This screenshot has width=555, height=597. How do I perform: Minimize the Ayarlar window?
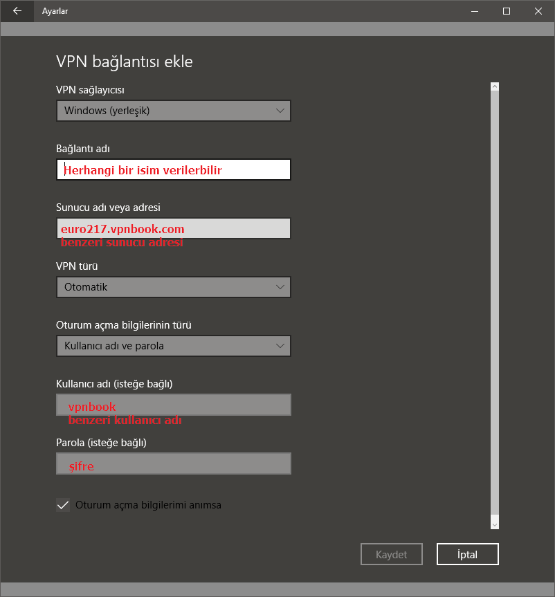click(x=475, y=11)
